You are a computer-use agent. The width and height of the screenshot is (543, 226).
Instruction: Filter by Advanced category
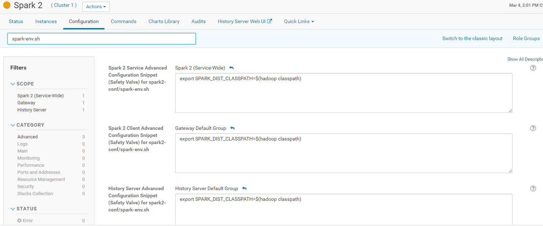tap(27, 137)
